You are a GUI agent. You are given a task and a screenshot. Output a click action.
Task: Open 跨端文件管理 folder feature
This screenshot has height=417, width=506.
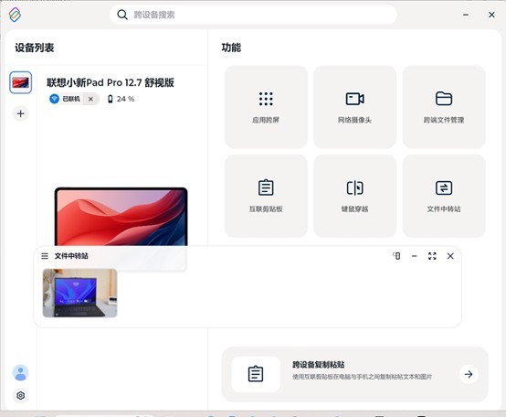pyautogui.click(x=444, y=107)
